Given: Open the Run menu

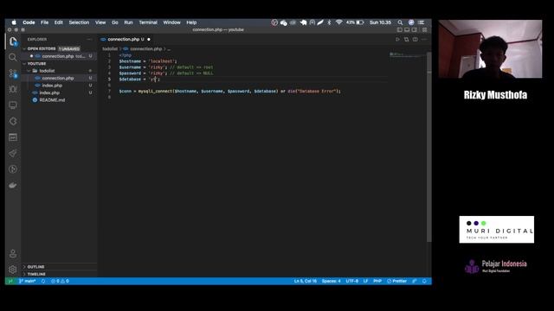Looking at the screenshot, I should click(128, 22).
